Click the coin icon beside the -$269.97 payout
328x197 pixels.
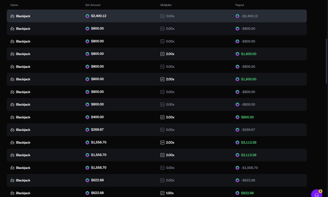pyautogui.click(x=237, y=130)
